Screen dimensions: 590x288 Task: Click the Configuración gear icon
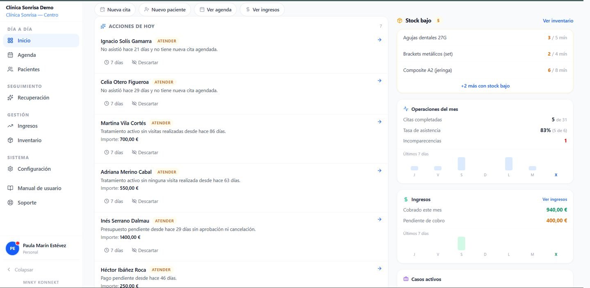coord(10,169)
